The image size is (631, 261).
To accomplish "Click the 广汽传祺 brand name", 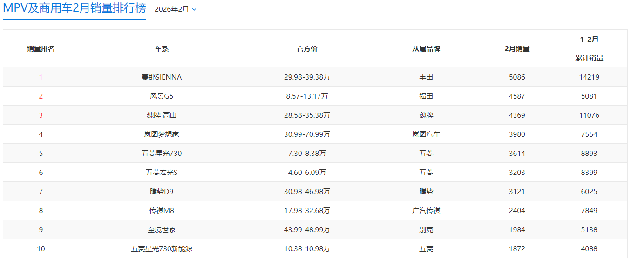I will pyautogui.click(x=426, y=211).
